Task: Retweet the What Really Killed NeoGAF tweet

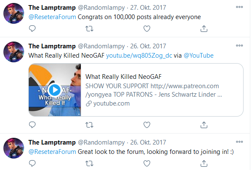Action: click(x=89, y=125)
